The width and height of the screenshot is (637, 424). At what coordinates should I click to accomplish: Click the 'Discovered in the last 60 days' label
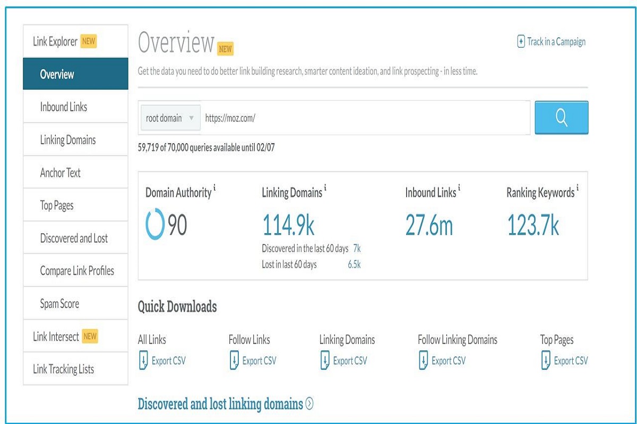[x=305, y=248]
